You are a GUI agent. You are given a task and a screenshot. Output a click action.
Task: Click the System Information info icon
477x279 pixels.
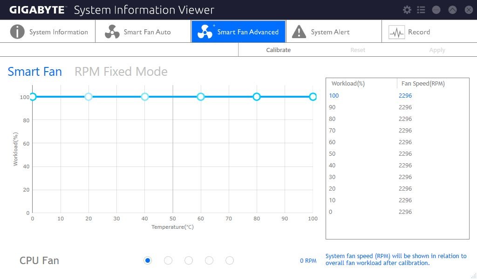coord(17,32)
